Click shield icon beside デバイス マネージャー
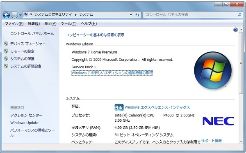Viewport: 246px width, 153px height. [x=6, y=44]
